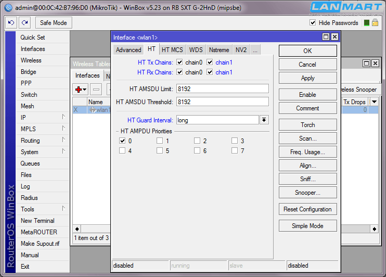Check HT AMPDU priority 4
This screenshot has width=386, height=277.
click(x=122, y=150)
